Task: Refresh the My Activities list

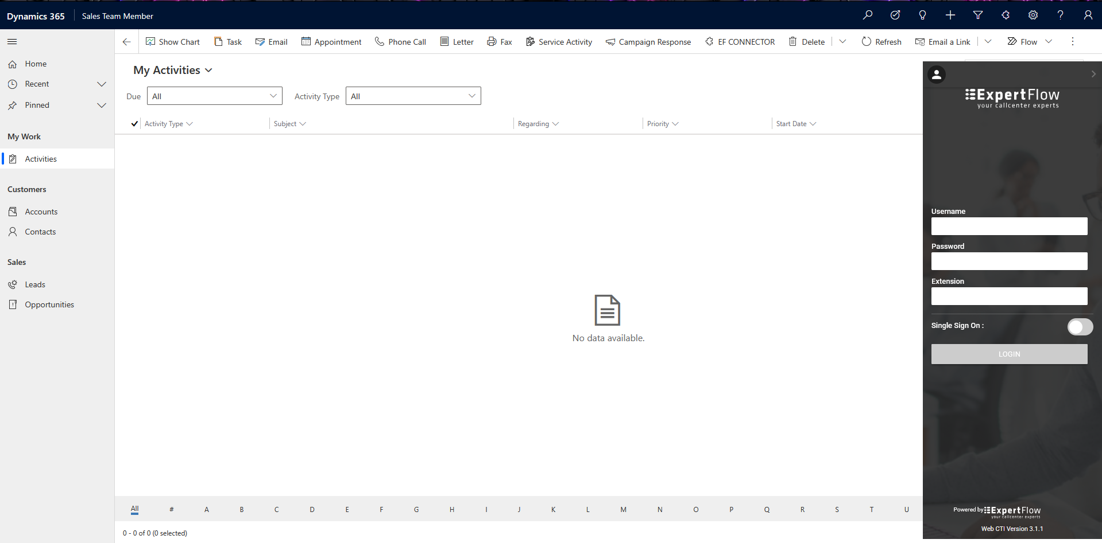Action: click(881, 41)
